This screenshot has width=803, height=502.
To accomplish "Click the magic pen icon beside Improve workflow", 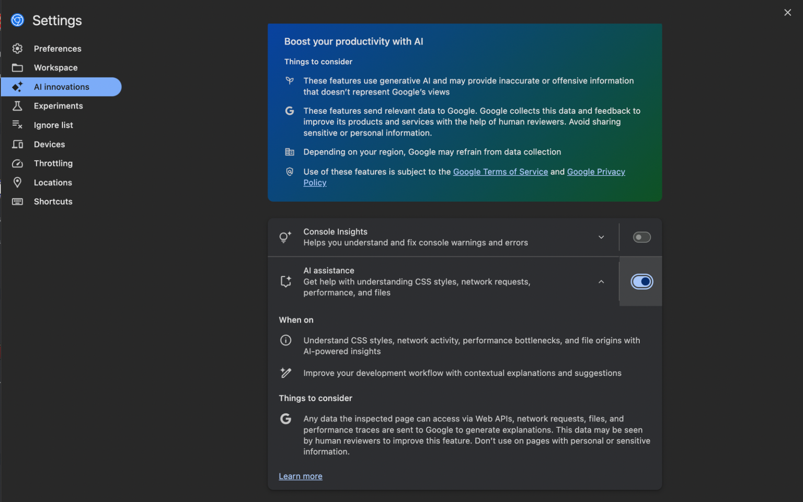I will pos(285,373).
